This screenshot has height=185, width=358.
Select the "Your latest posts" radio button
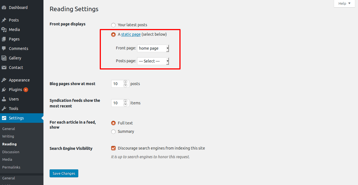(113, 25)
